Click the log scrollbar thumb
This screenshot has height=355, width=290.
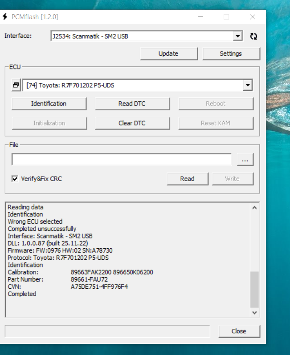click(x=254, y=290)
